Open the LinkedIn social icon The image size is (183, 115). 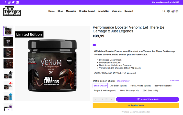(17, 2)
